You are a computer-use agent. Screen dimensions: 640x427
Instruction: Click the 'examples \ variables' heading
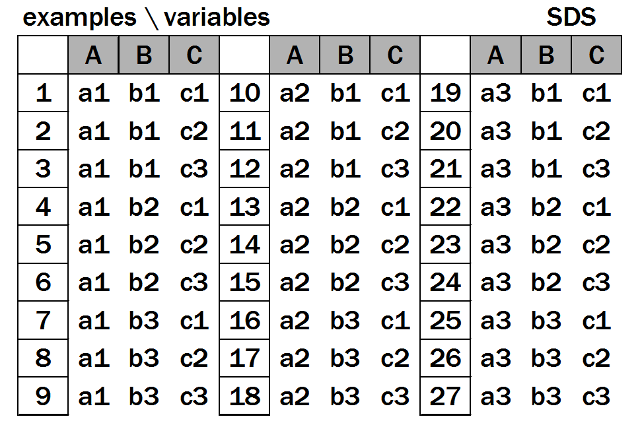(x=146, y=18)
